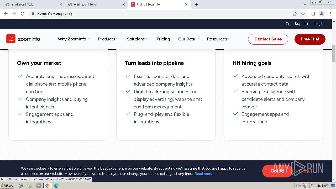Open Internet Explorer from taskbar
The height and width of the screenshot is (189, 336).
(x=21, y=186)
